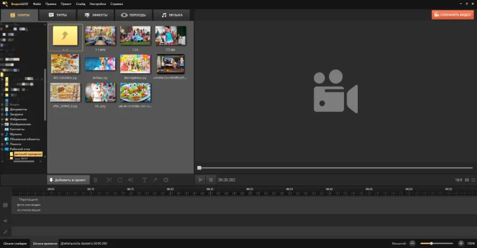Click the speaker volume icon in toolbar

tap(131, 180)
